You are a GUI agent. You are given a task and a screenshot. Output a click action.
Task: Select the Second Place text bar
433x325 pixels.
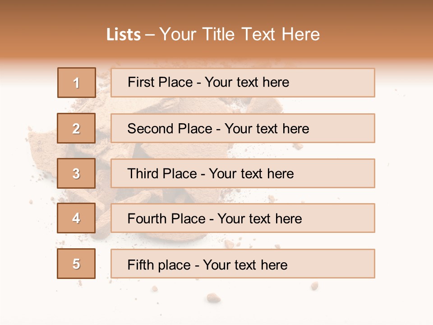243,128
